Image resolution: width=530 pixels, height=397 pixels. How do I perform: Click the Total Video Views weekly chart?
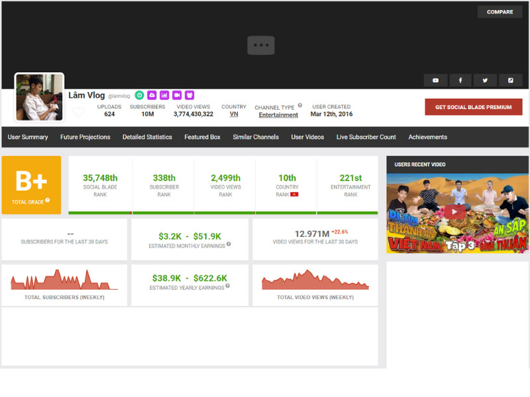pos(315,280)
